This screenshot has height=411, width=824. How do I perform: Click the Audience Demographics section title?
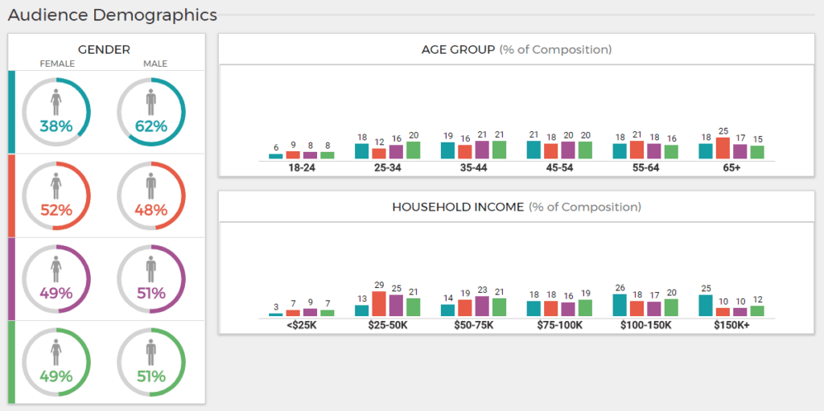click(x=113, y=15)
